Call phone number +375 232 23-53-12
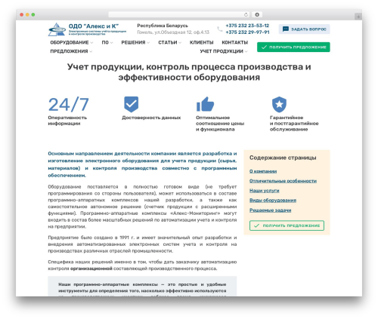The width and height of the screenshot is (378, 319). pos(247,26)
